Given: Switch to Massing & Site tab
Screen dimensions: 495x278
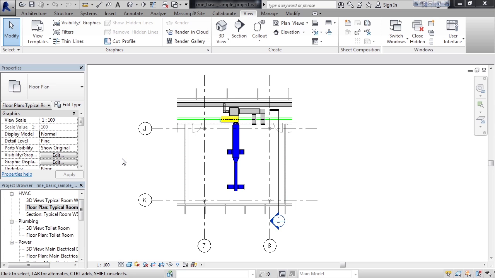Looking at the screenshot, I should 189,14.
